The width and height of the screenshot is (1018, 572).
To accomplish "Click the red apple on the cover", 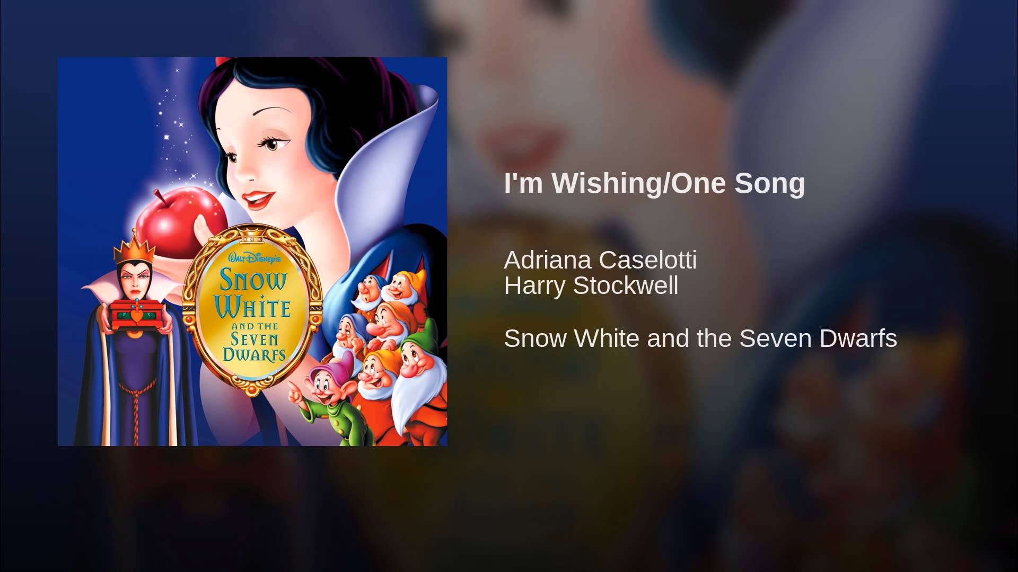I will point(179,222).
